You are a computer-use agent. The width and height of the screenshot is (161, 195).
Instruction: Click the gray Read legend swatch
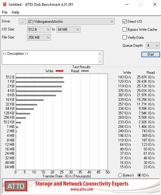[85, 71]
